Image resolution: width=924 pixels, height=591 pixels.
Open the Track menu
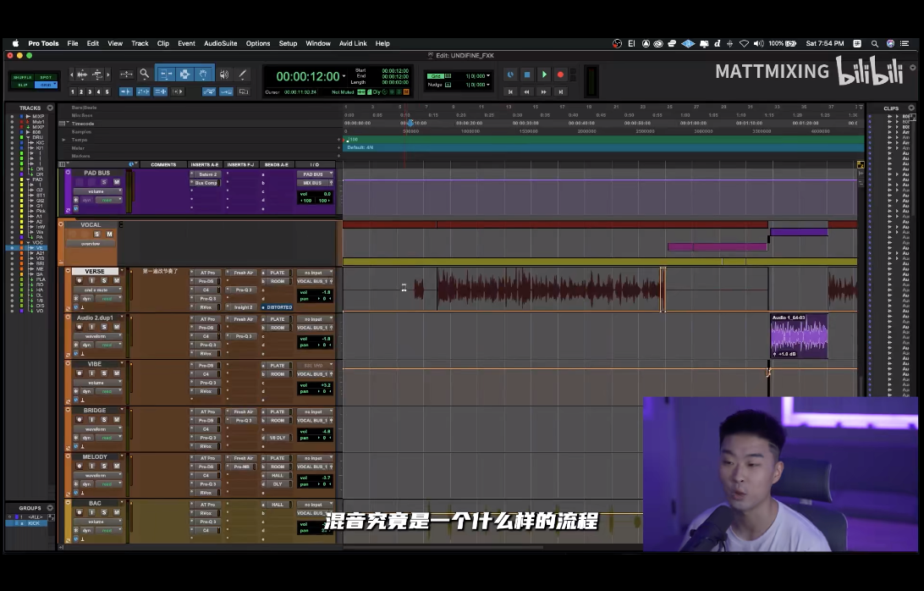(140, 44)
